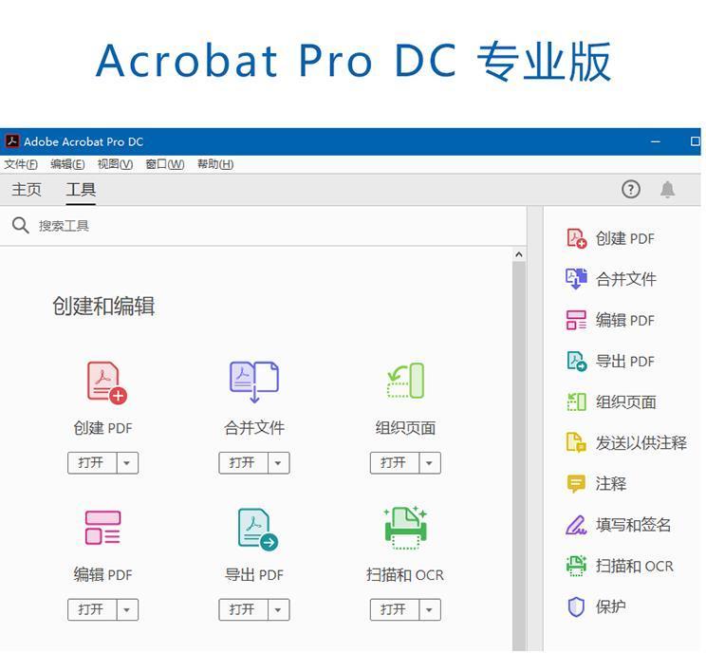This screenshot has height=653, width=706.
Task: Expand the dropdown arrow beside 扫描和 OCR 打开
Action: (430, 609)
